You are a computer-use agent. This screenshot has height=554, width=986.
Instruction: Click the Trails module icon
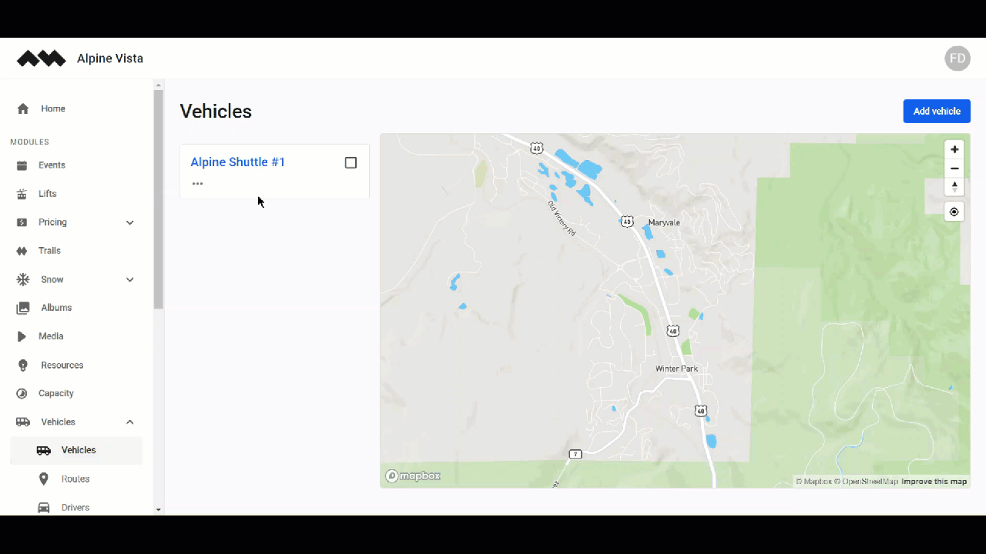22,250
